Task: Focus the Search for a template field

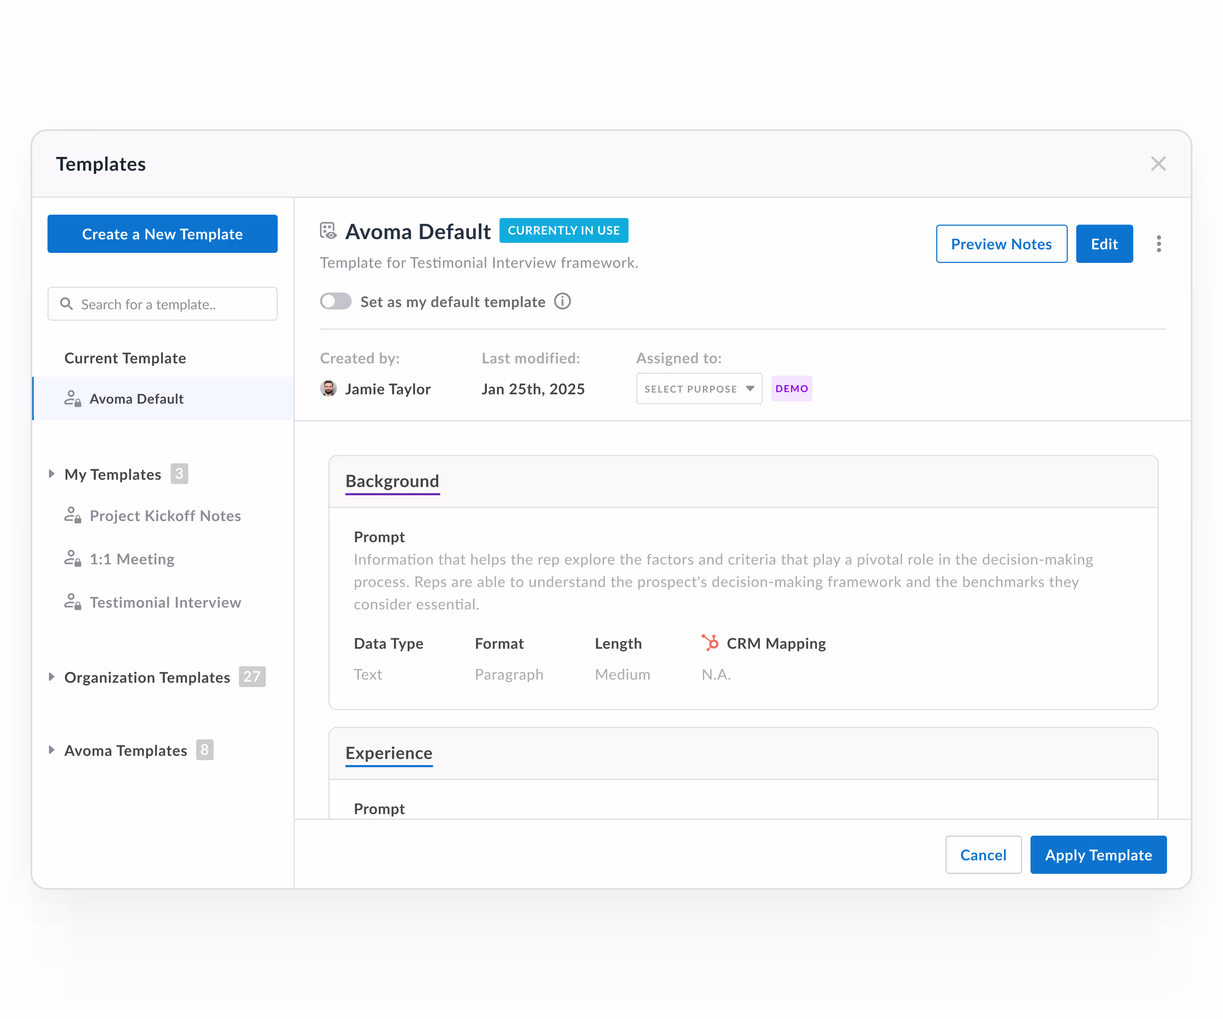Action: pos(162,304)
